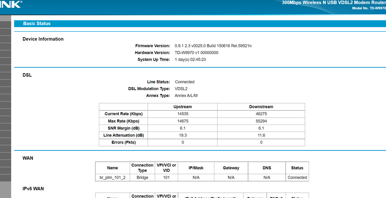Screen dimensions: 386x198
Task: Click the Line Status Connected value
Action: (x=184, y=82)
